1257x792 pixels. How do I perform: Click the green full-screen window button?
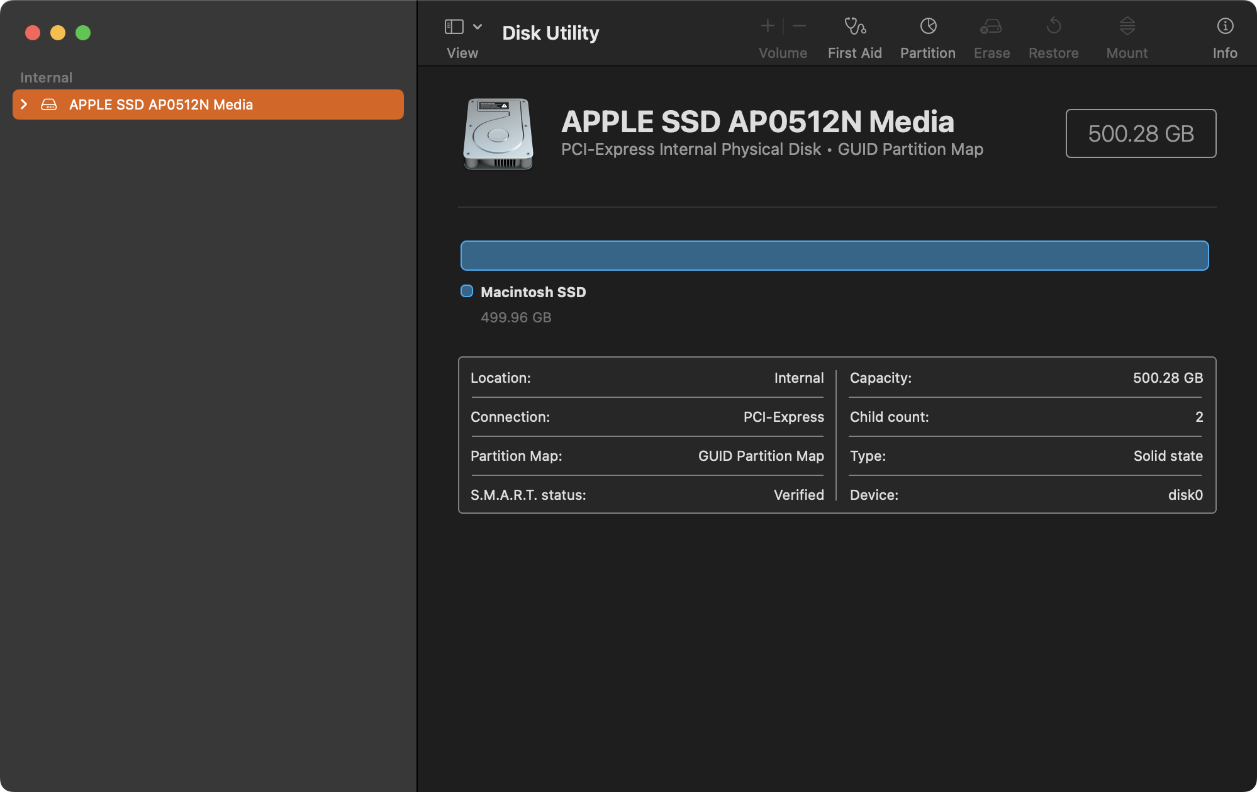point(83,33)
